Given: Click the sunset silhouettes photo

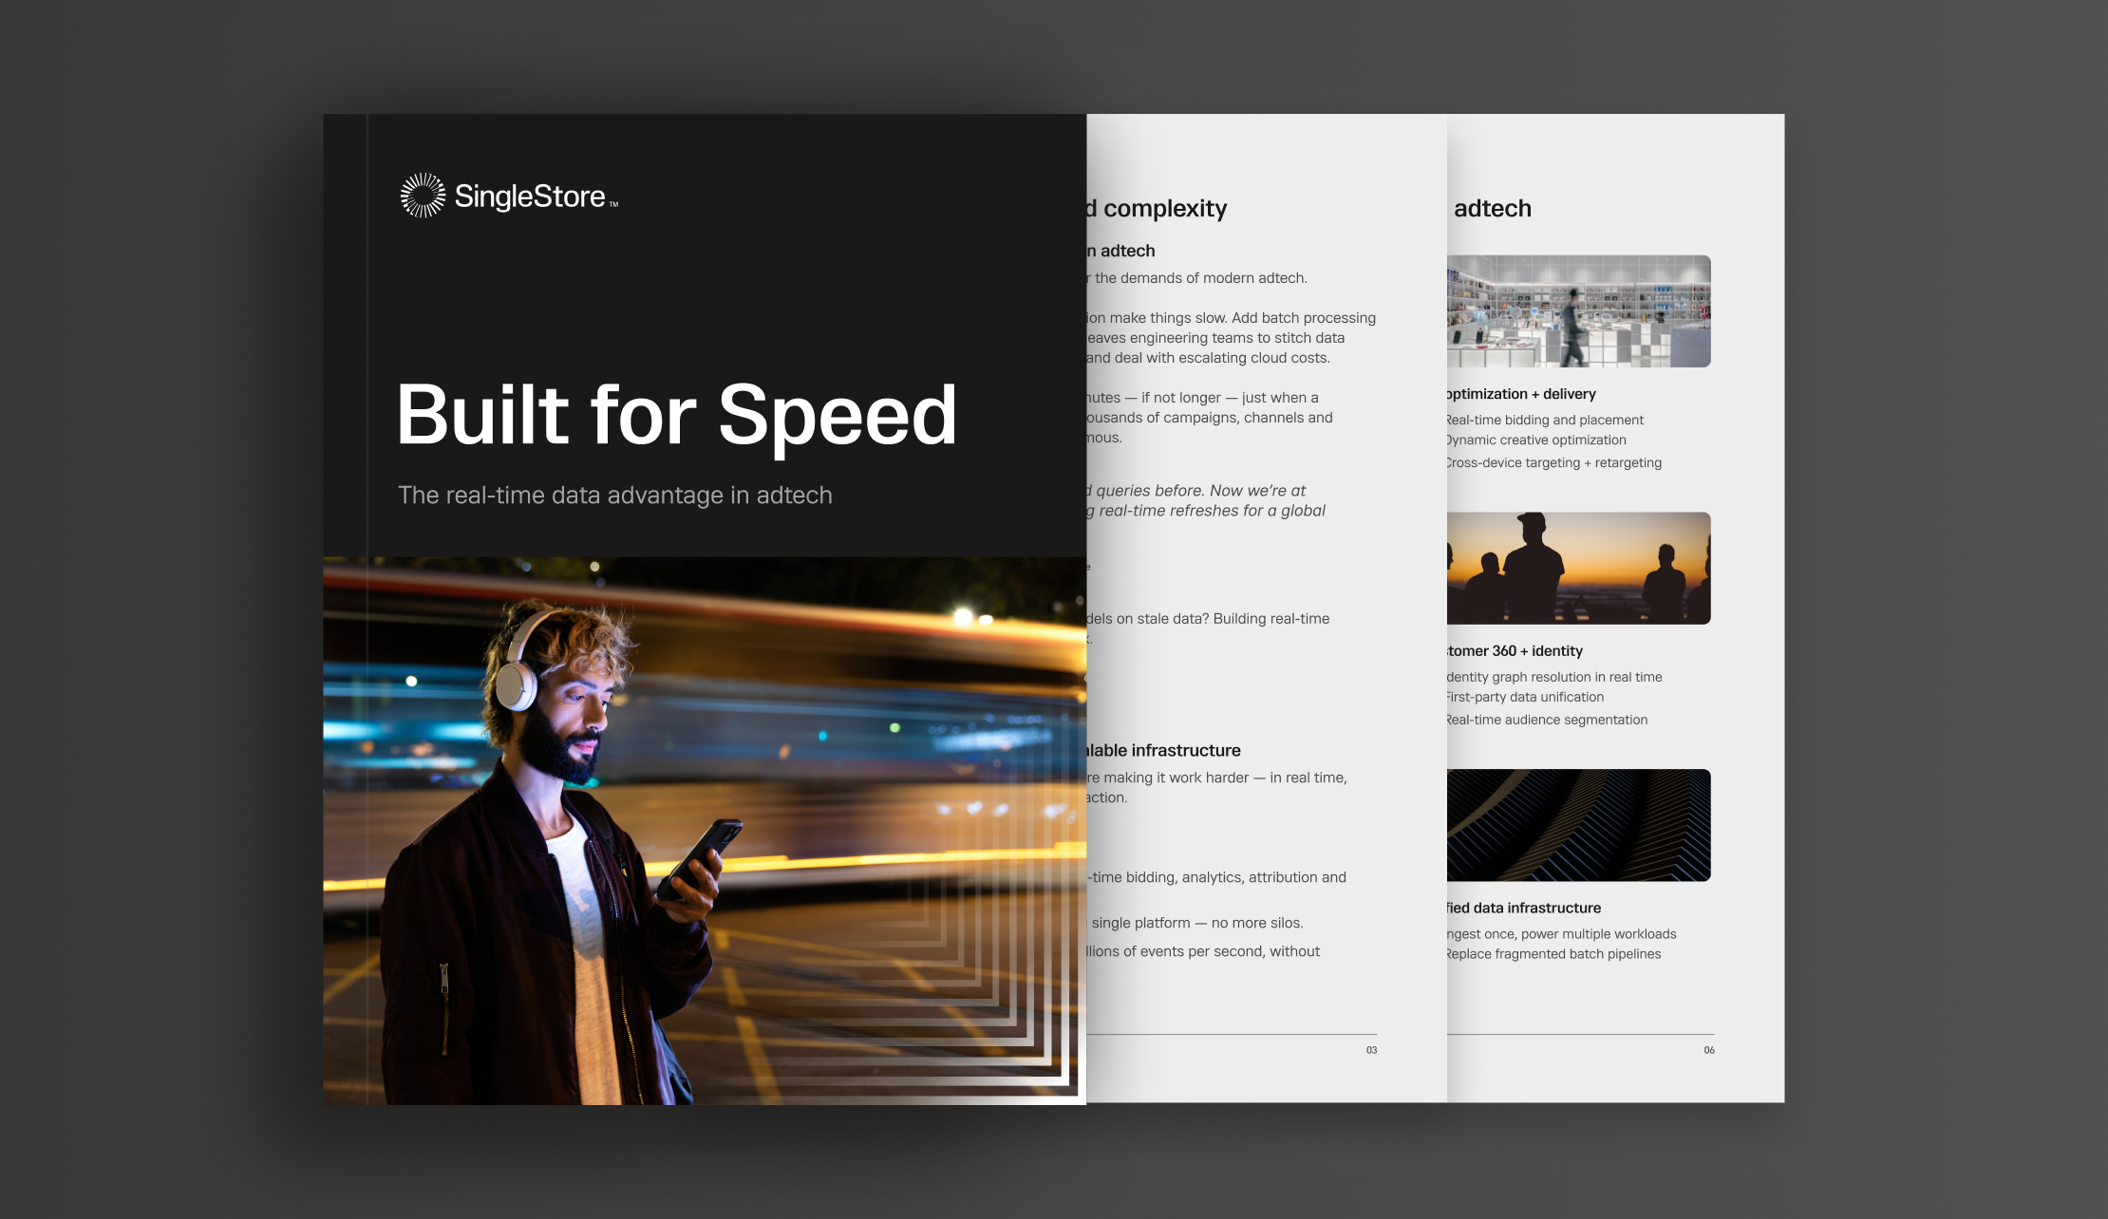Looking at the screenshot, I should [1577, 569].
